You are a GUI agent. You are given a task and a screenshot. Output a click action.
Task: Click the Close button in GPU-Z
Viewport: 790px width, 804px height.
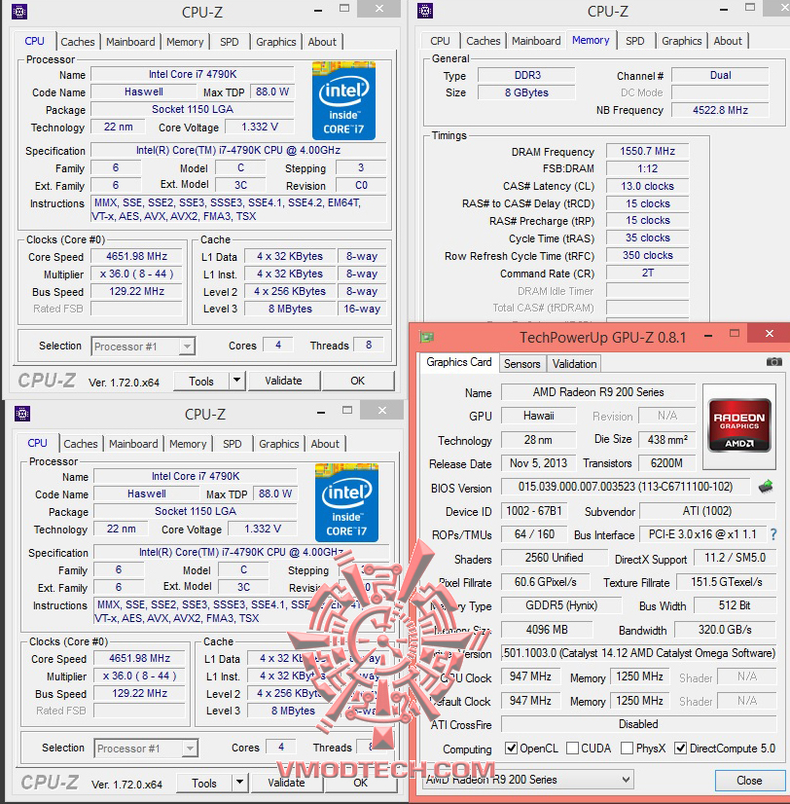coord(749,781)
